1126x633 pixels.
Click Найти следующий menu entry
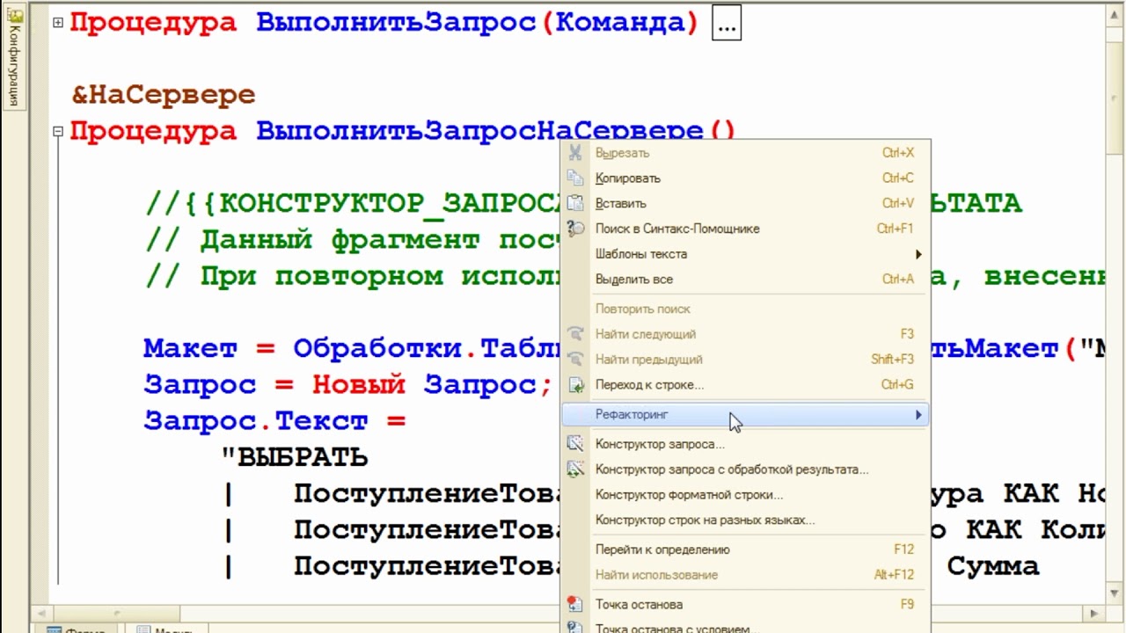coord(745,334)
